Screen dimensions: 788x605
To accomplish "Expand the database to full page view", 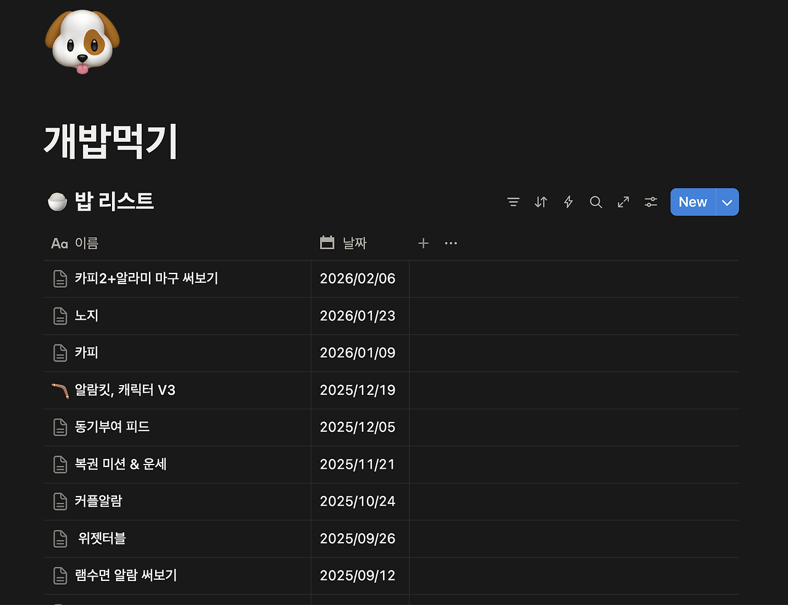I will click(623, 201).
